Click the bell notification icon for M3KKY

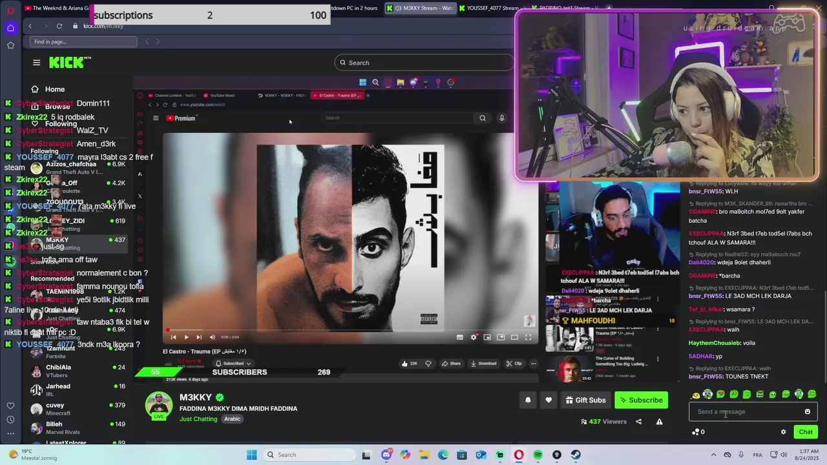click(x=528, y=400)
